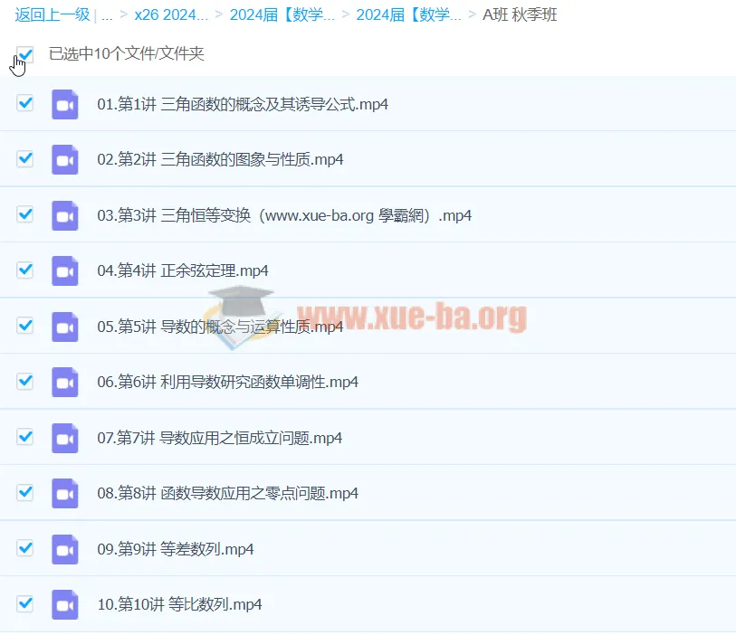
Task: Uncheck checkbox for 01.第1讲 三角函数的概念及其诱导公式
Action: tap(24, 103)
